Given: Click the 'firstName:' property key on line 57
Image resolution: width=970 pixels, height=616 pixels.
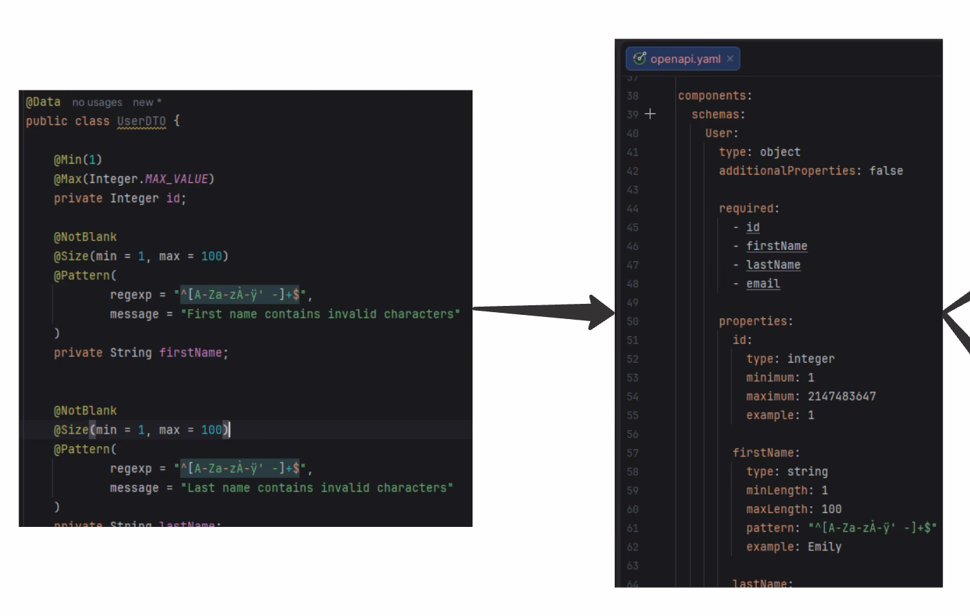Looking at the screenshot, I should pyautogui.click(x=766, y=453).
